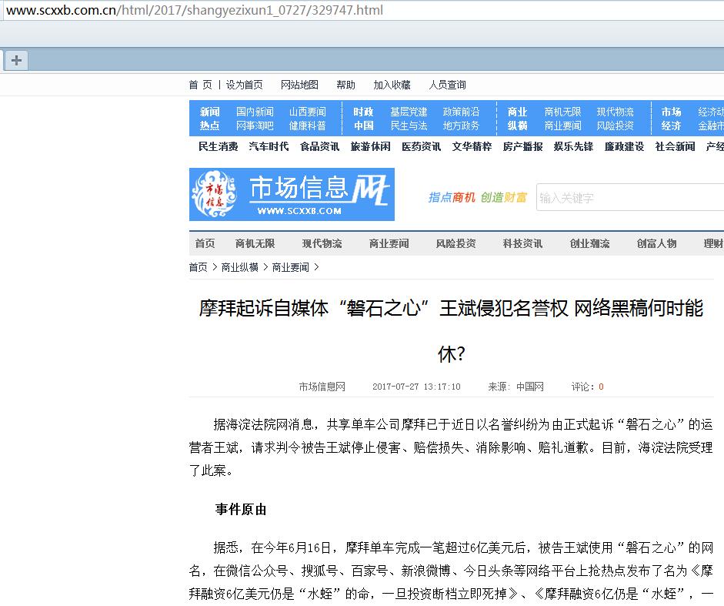Select 时政中国 section in the blue navigation
The height and width of the screenshot is (606, 724).
click(363, 119)
